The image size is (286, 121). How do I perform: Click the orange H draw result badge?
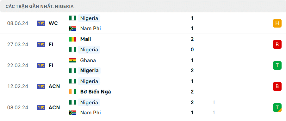coord(277,23)
